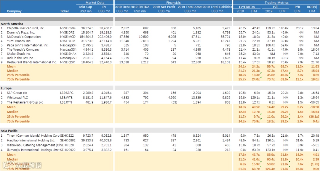Viewport: 320px width, 171px height.
Task: Click the SSP Group plc company cell
Action: (x=17, y=93)
